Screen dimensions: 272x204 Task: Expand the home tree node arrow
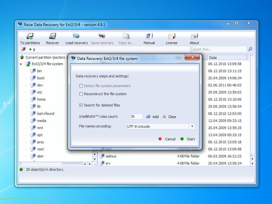tap(26, 100)
